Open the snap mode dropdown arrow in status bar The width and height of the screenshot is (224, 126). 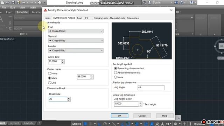(95, 124)
